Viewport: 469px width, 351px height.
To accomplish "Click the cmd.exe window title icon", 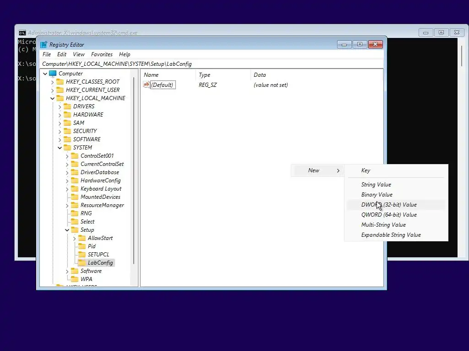I will [22, 33].
